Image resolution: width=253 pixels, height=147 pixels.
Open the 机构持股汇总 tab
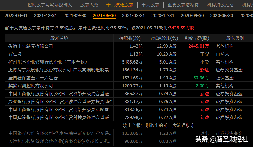[220, 5]
